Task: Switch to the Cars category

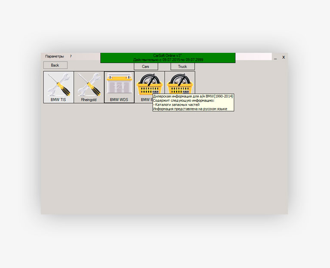Action: 146,67
